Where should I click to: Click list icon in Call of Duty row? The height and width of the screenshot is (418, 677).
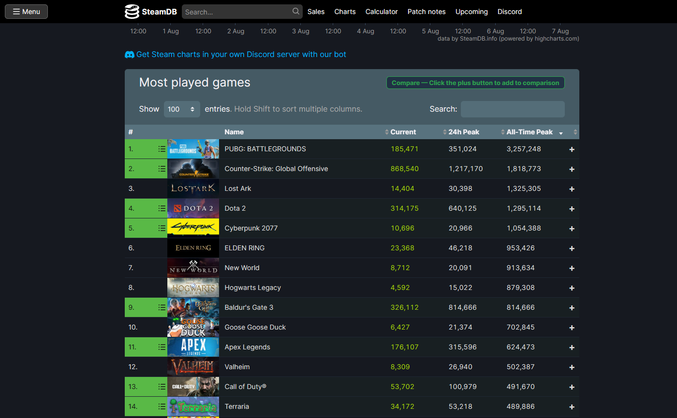coord(162,387)
